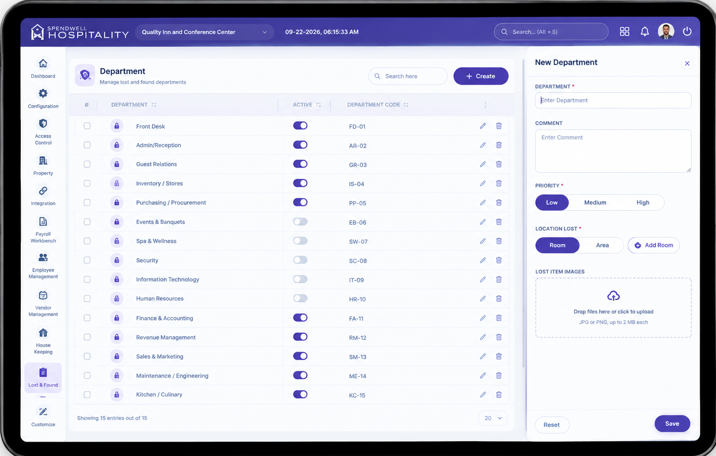
Task: Disable the Front Desk active toggle
Action: tap(300, 126)
